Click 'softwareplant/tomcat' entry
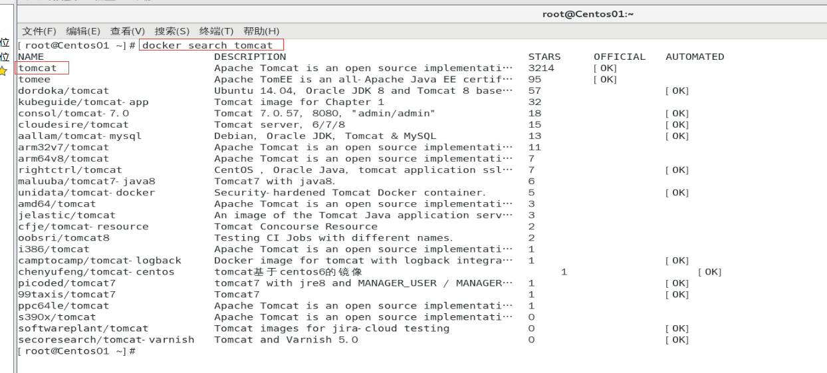Screen dimensions: 827x373 [84, 328]
